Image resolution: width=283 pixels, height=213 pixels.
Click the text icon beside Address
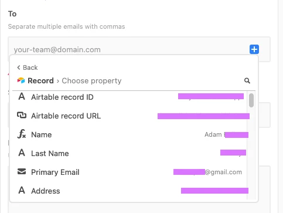(22, 190)
